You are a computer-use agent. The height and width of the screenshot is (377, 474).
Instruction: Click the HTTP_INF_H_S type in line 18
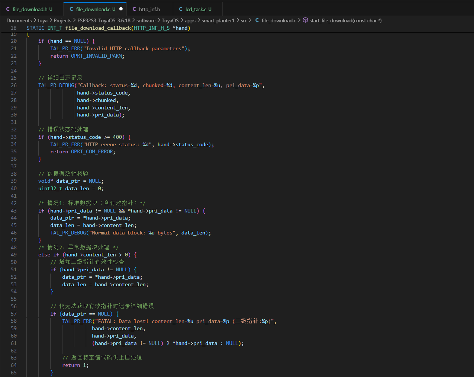coord(152,28)
